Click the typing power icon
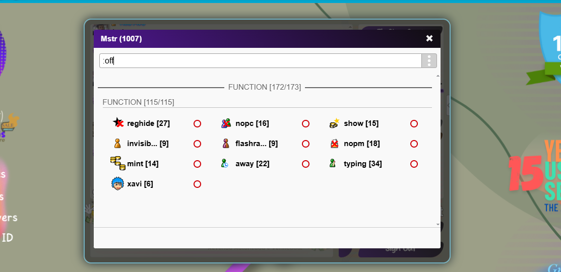The image size is (561, 272). tap(332, 163)
